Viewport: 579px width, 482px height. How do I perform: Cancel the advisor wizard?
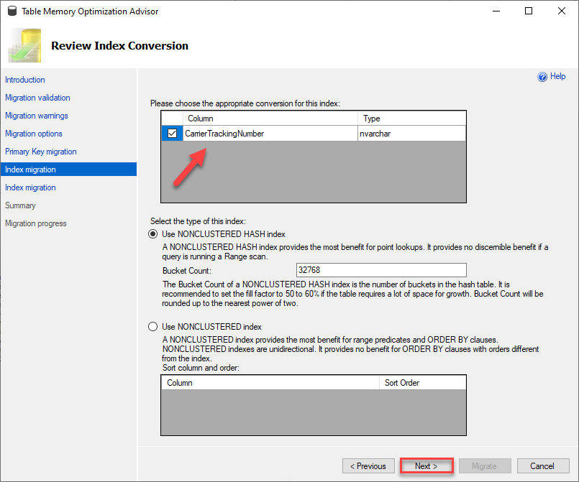click(x=543, y=466)
